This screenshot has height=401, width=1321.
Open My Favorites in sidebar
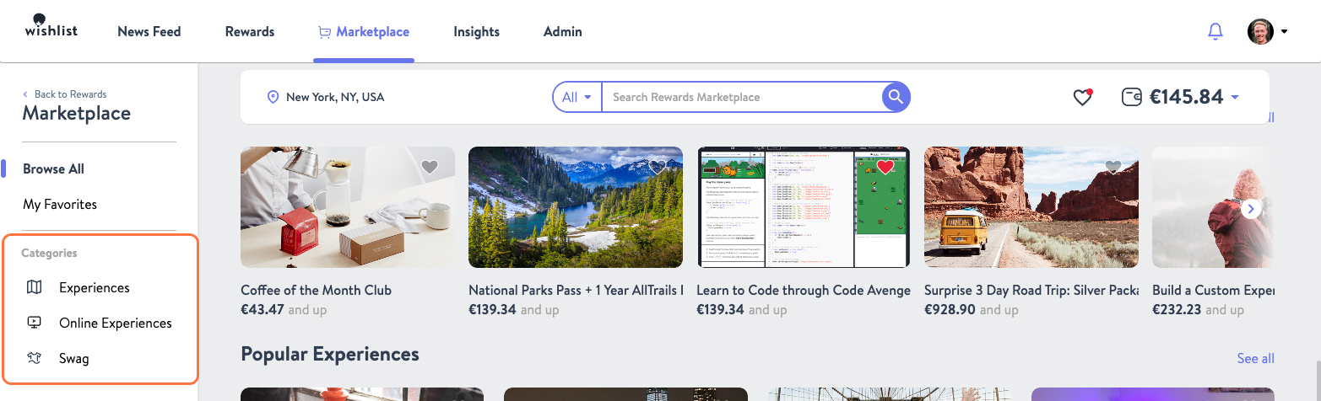[60, 204]
